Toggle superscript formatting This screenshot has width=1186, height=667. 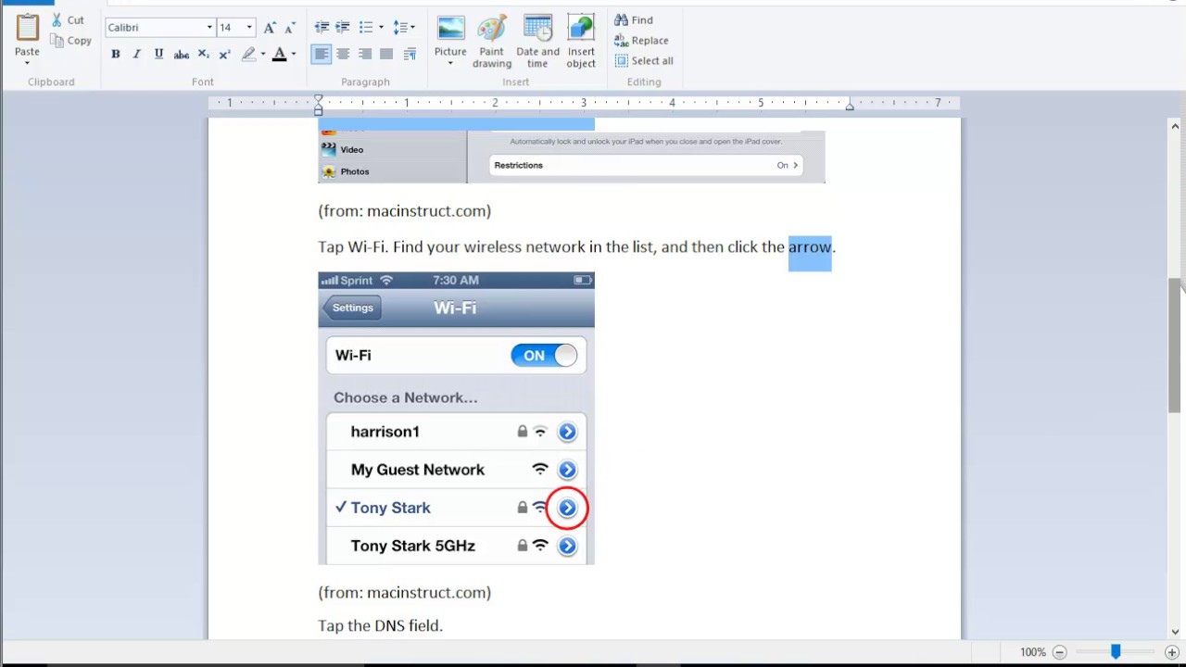click(x=224, y=55)
